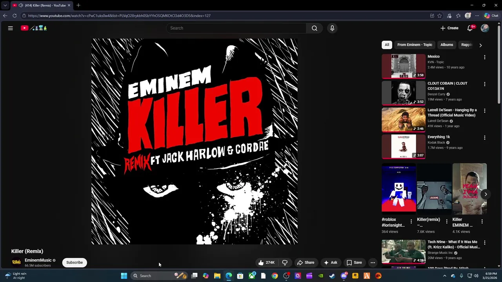Open the Denzel Curry channel name
This screenshot has height=282, width=502.
pyautogui.click(x=436, y=94)
